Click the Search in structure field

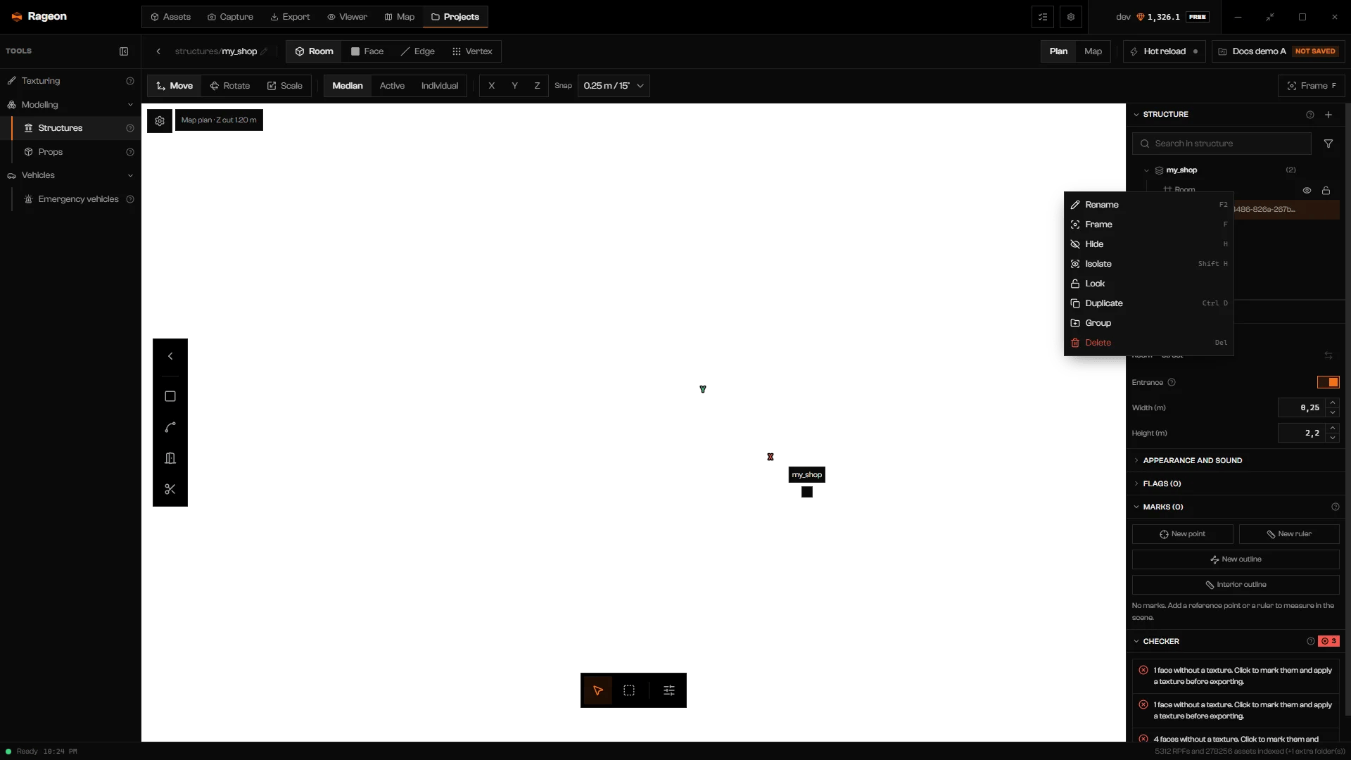1222,144
